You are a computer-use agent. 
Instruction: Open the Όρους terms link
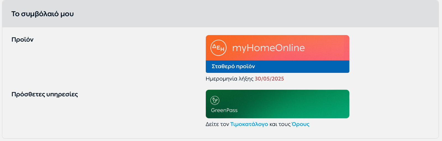[x=301, y=124]
